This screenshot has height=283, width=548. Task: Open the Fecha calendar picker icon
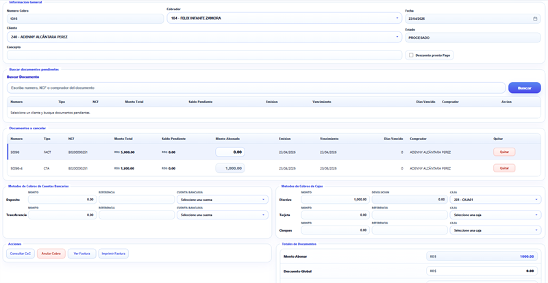point(535,18)
